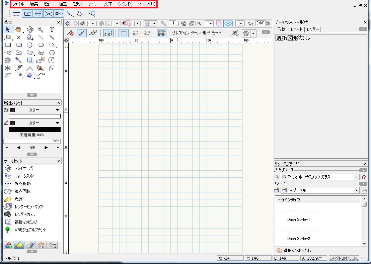The width and height of the screenshot is (371, 264).
Task: Click the 0.00° angle input field
Action: (260, 23)
